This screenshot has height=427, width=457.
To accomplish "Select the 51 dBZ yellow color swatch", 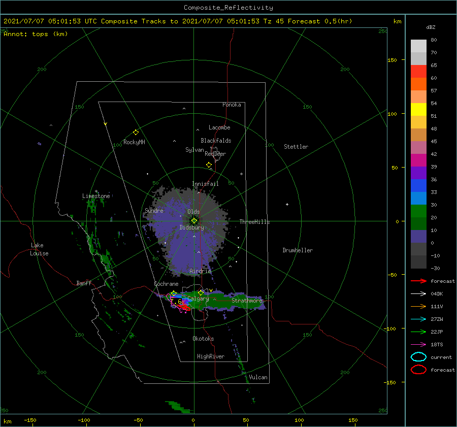I will point(418,109).
